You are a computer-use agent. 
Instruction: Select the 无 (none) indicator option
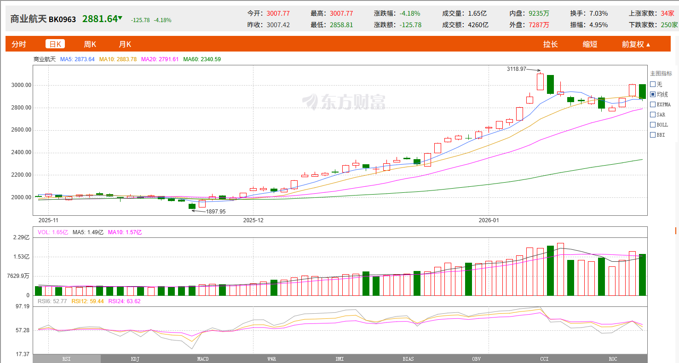click(x=653, y=84)
